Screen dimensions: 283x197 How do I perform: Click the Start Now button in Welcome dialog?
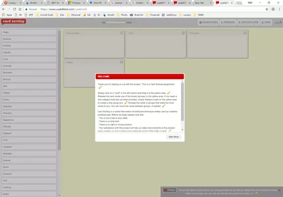pos(173,137)
